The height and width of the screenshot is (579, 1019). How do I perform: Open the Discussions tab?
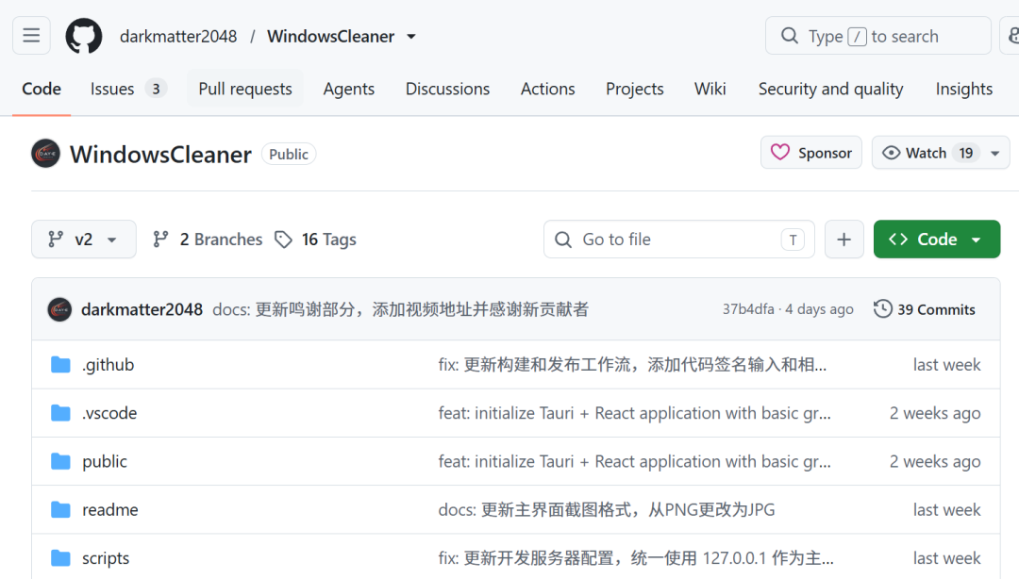(x=448, y=89)
